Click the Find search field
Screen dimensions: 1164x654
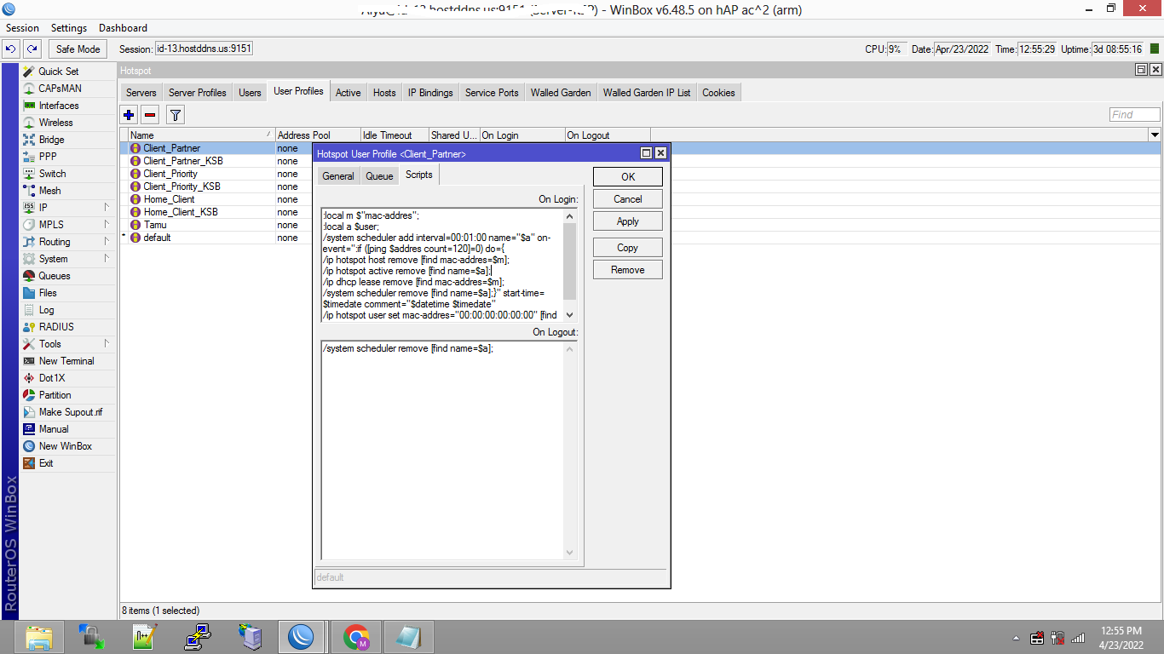1134,115
